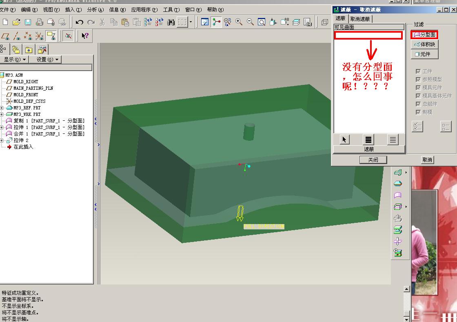Click the Refit model to screen icon

coord(262,22)
